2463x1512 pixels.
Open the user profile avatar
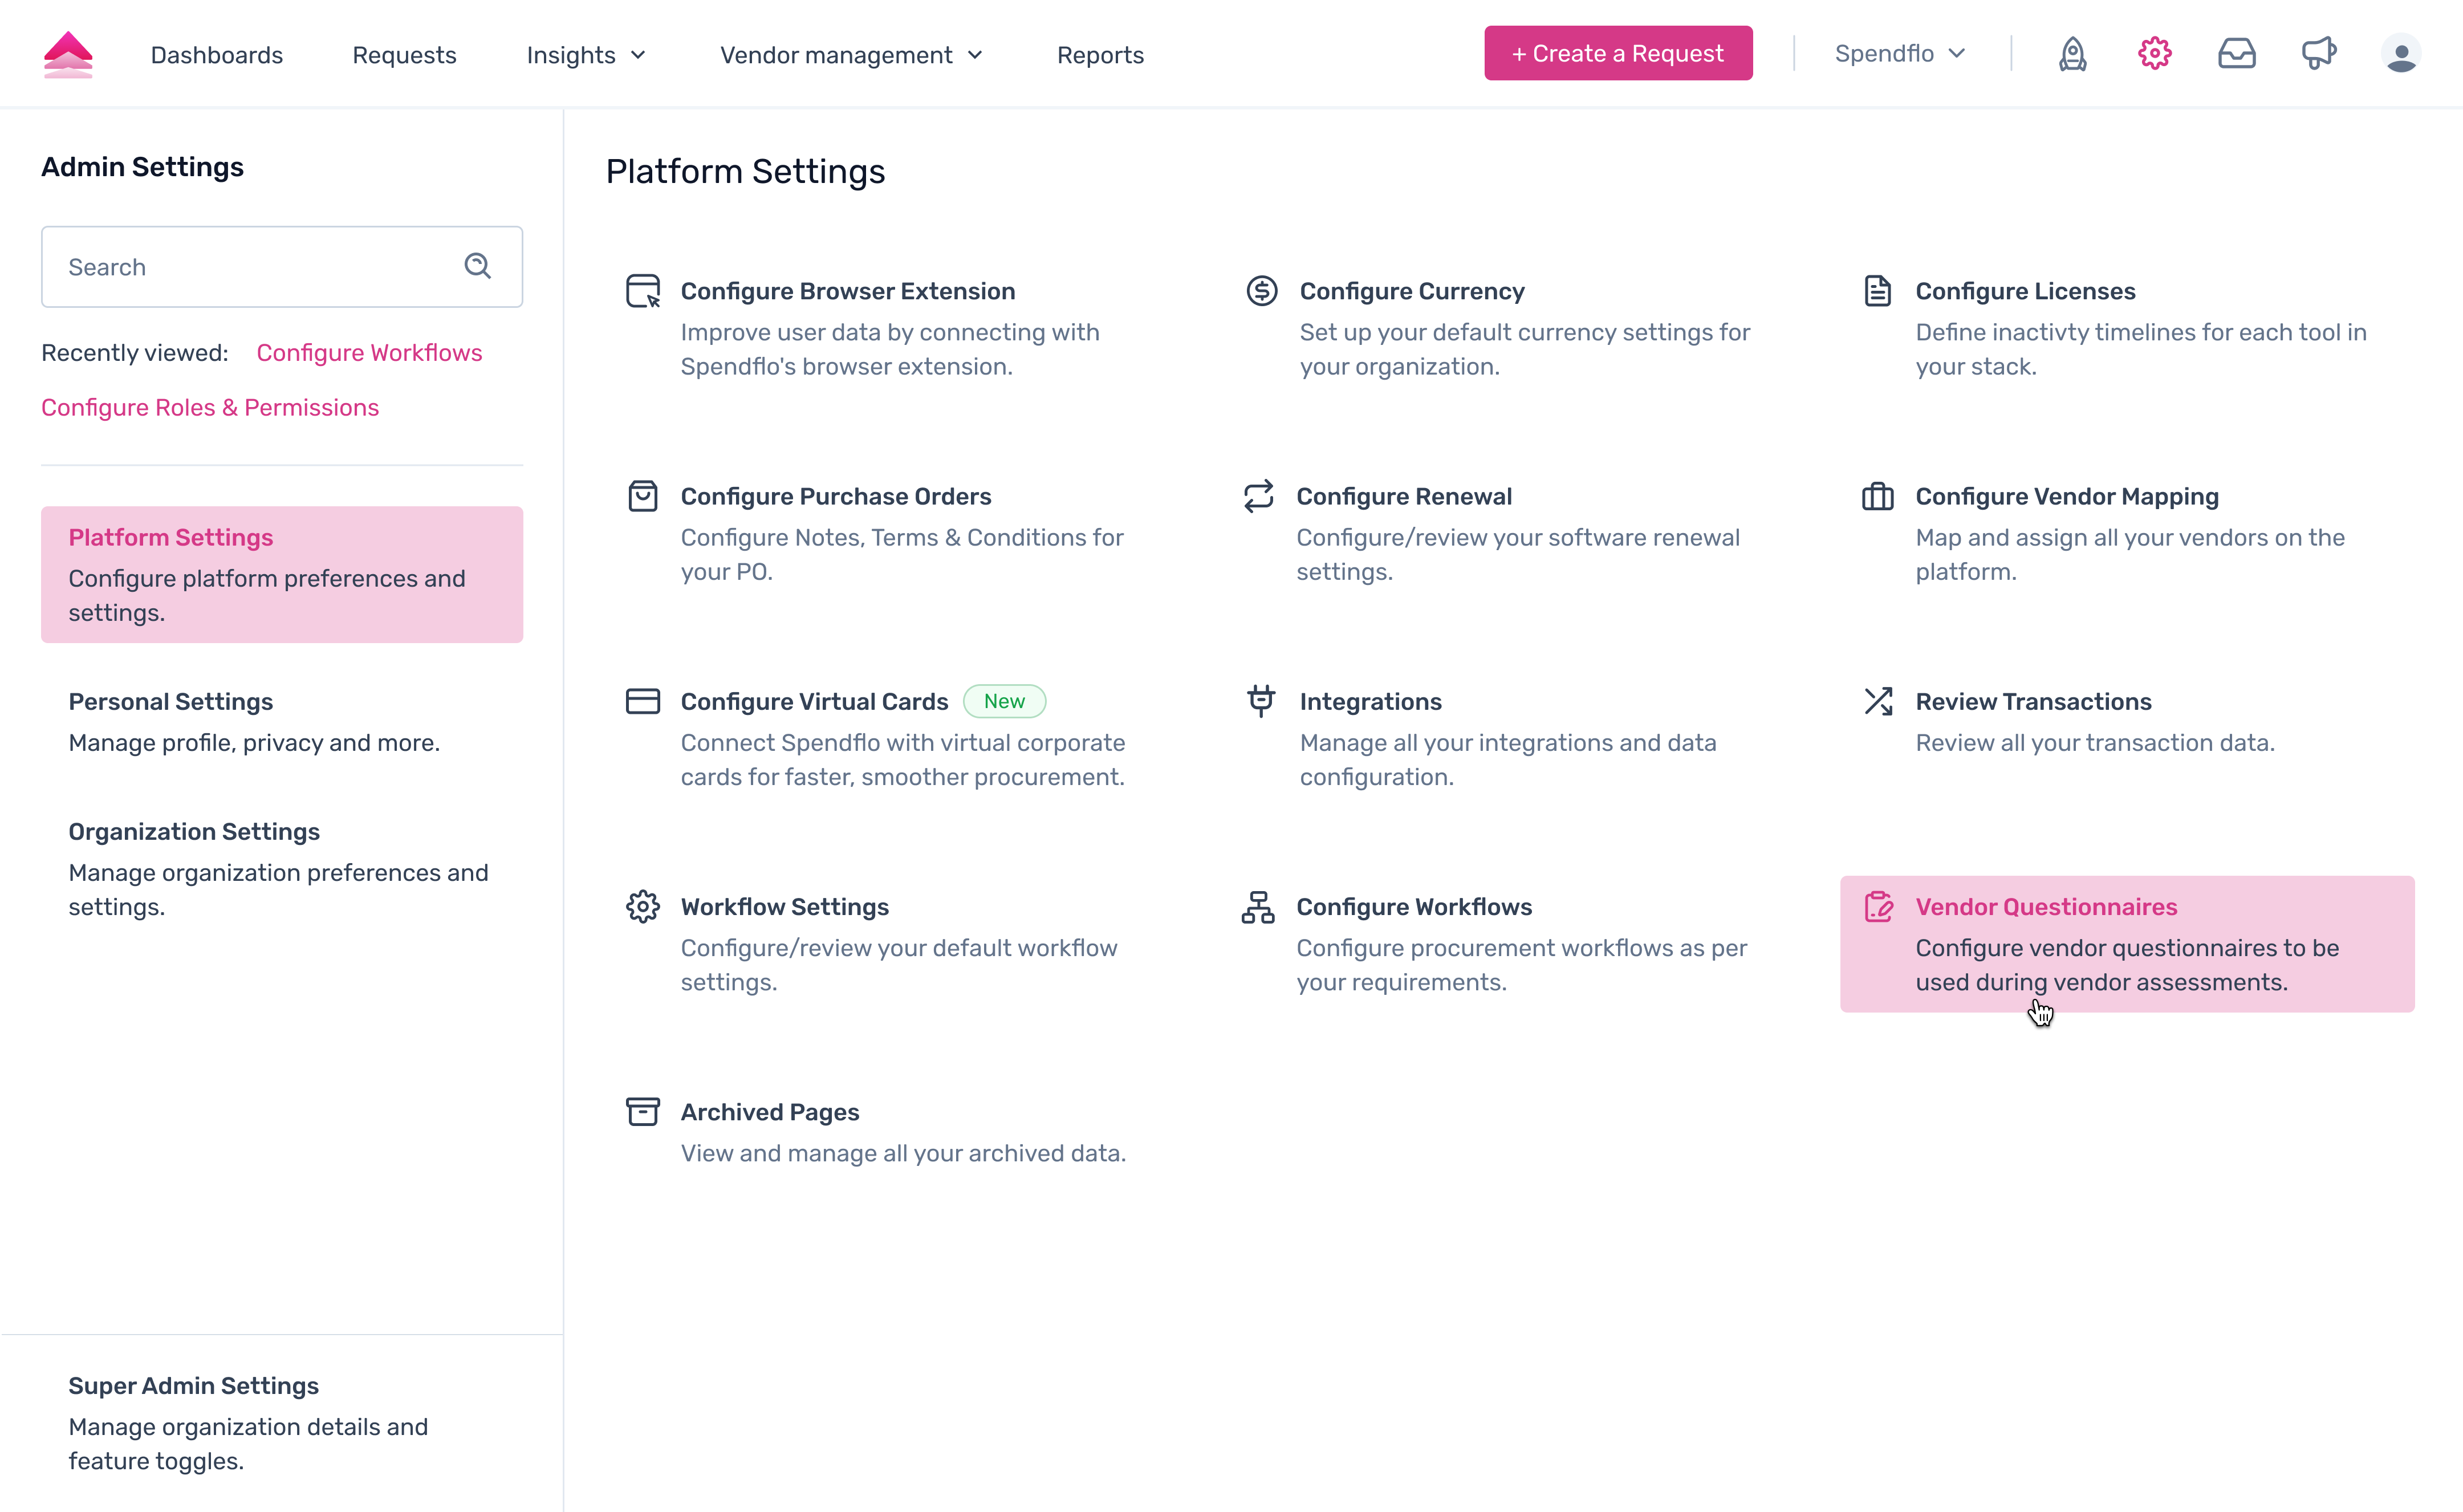(2400, 54)
